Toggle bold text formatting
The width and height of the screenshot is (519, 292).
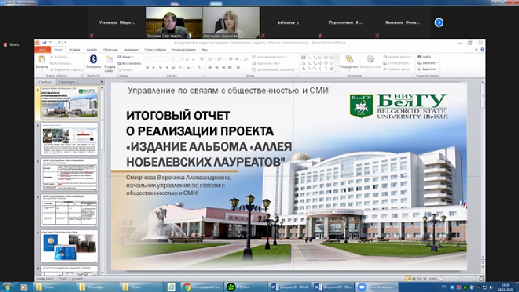(x=147, y=68)
